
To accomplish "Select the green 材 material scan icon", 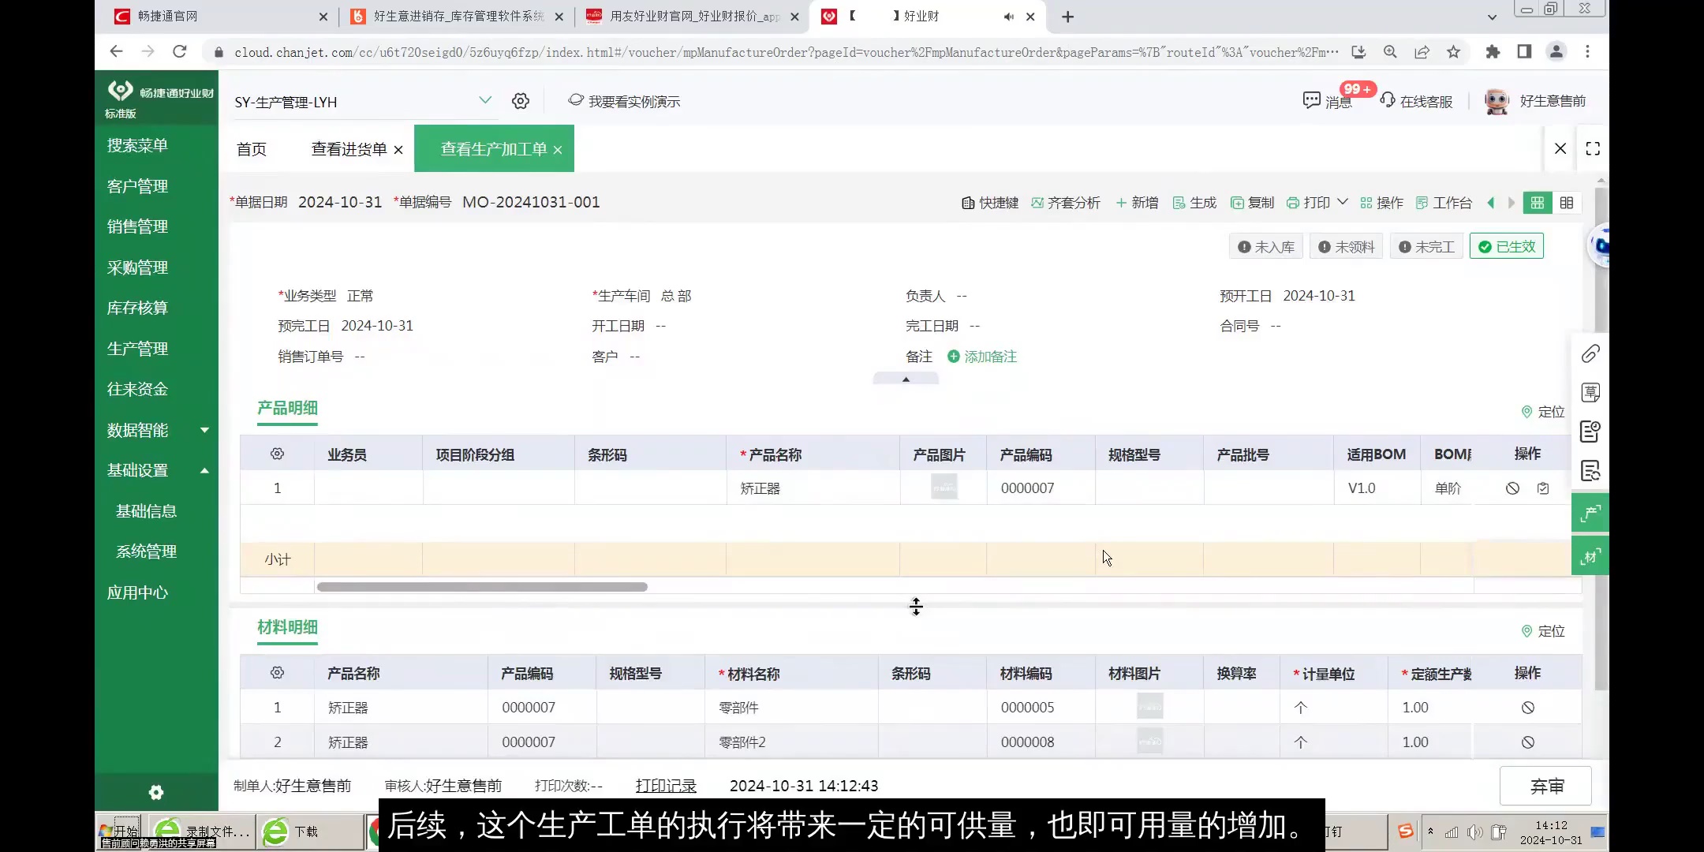I will (1590, 555).
